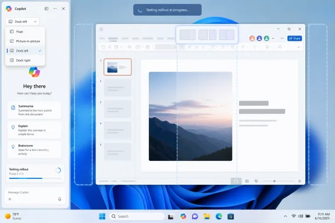335x223 pixels.
Task: Click the Copilot logo in the panel header
Action: pyautogui.click(x=9, y=9)
